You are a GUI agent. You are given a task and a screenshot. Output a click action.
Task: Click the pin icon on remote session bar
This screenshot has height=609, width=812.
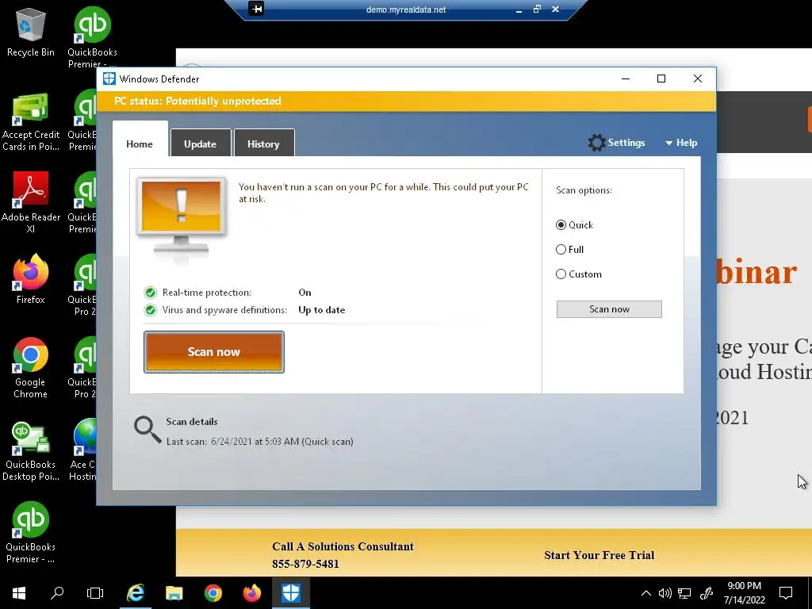coord(256,9)
